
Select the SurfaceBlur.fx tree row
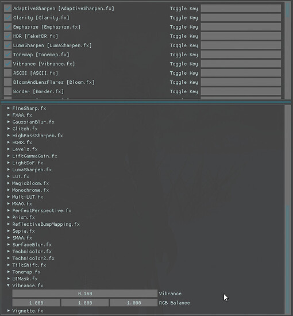tap(32, 245)
